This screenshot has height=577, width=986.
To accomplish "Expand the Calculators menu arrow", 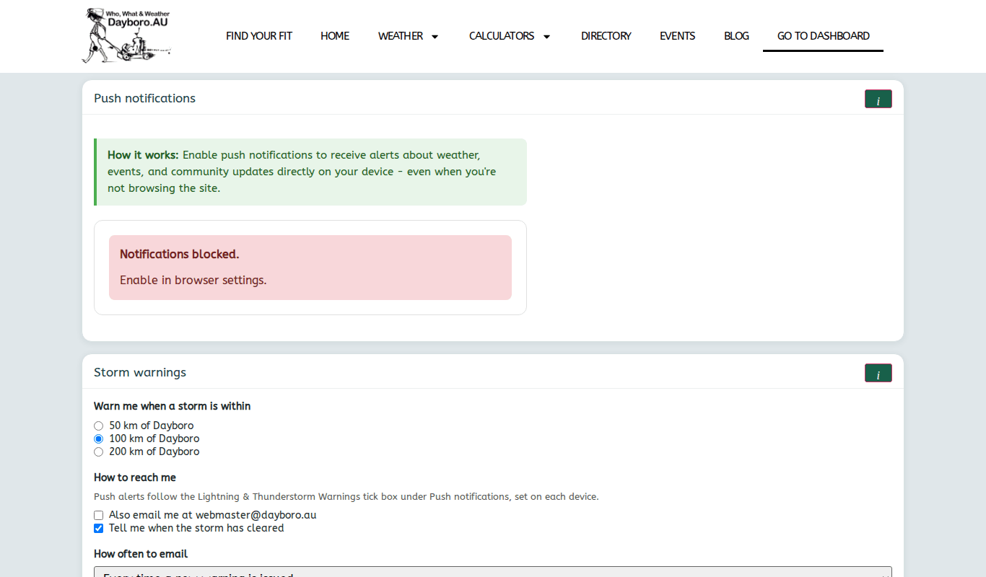I will pos(546,36).
